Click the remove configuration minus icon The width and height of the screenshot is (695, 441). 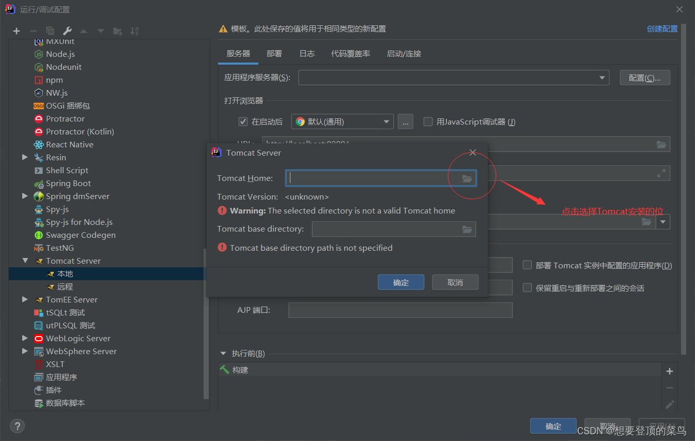pyautogui.click(x=33, y=31)
